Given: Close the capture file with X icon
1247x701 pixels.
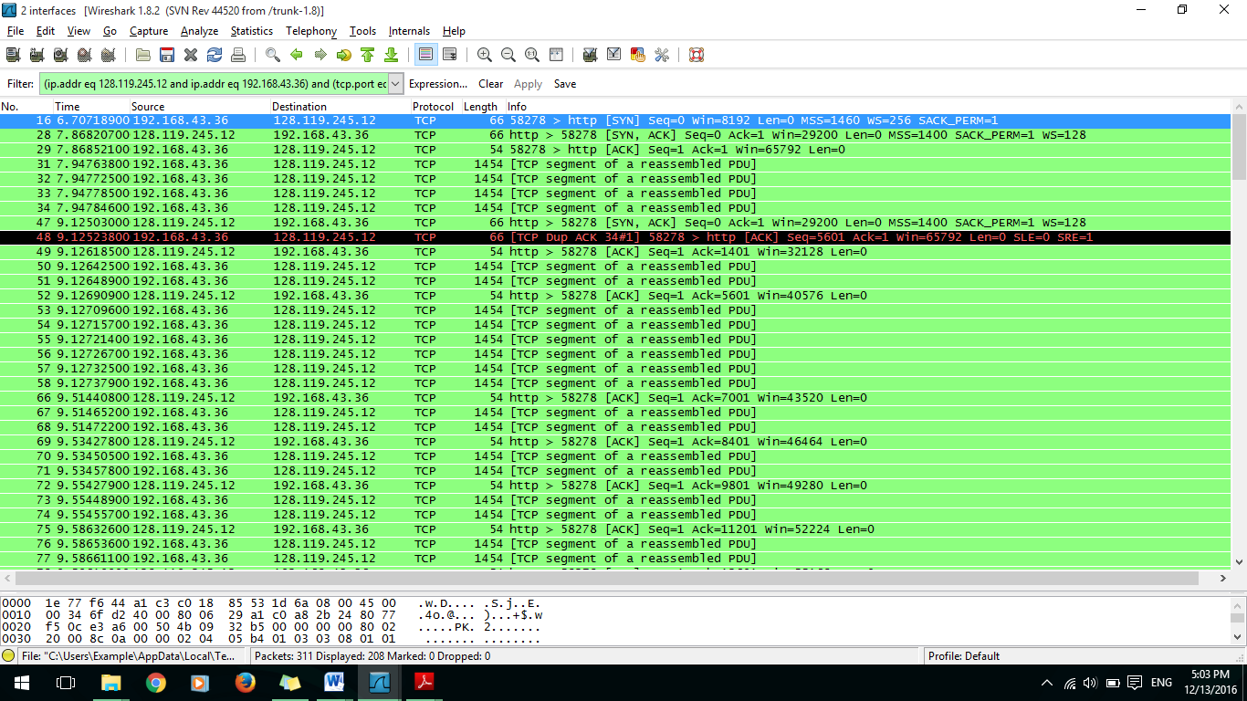Looking at the screenshot, I should 191,55.
